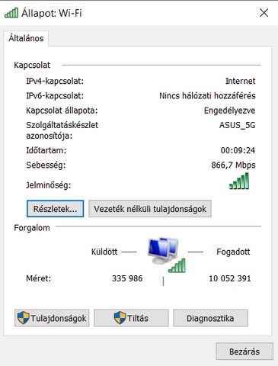This screenshot has width=278, height=366.
Task: Click the SSID value 'ASUS_5G'
Action: [237, 125]
